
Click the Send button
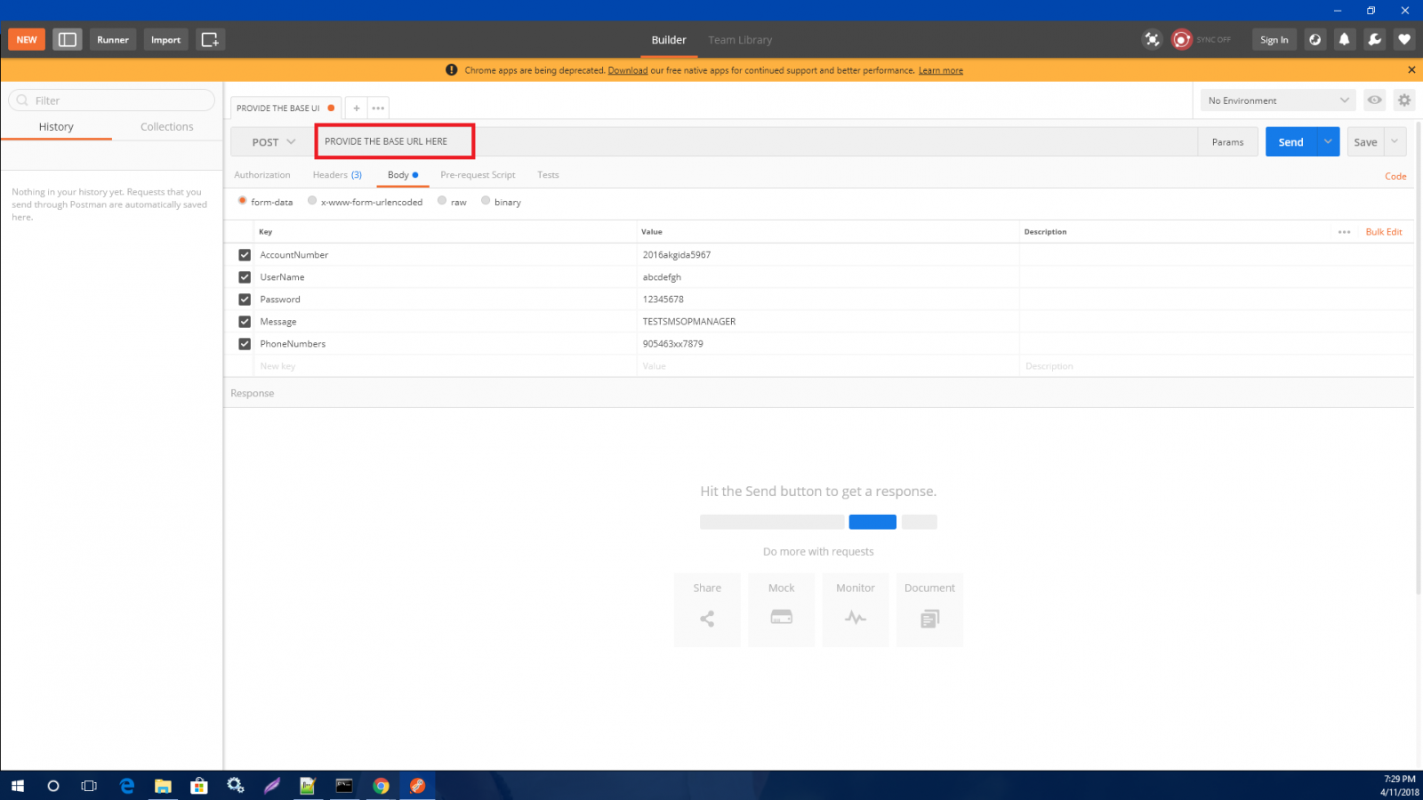tap(1290, 141)
